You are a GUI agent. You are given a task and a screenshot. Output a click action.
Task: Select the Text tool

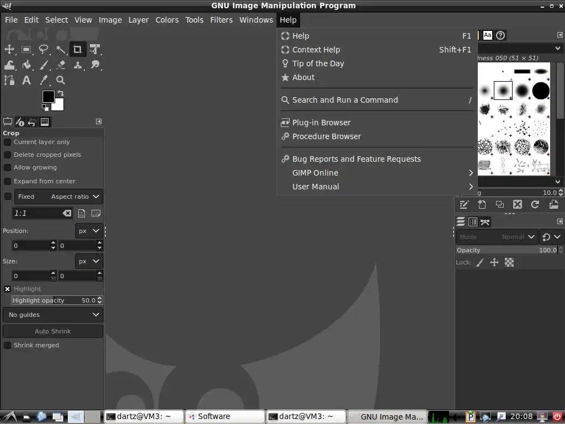point(26,80)
